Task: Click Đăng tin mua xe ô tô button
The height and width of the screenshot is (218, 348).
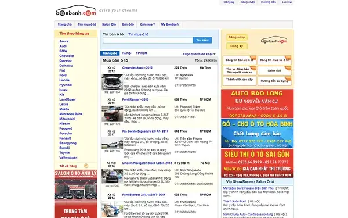Action: pos(274,60)
